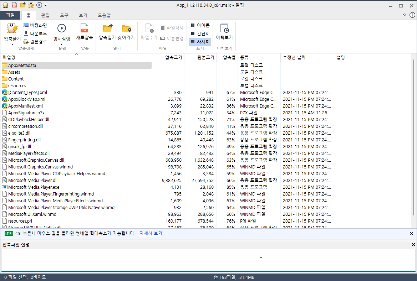Expand the 임시실행 dropdown arrow
417x281 pixels.
[x=62, y=45]
